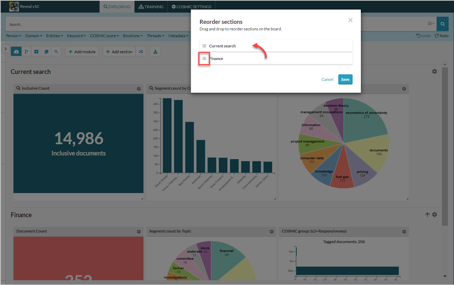Click the Reveal v10 logo
Image resolution: width=454 pixels, height=285 pixels.
pyautogui.click(x=14, y=6)
